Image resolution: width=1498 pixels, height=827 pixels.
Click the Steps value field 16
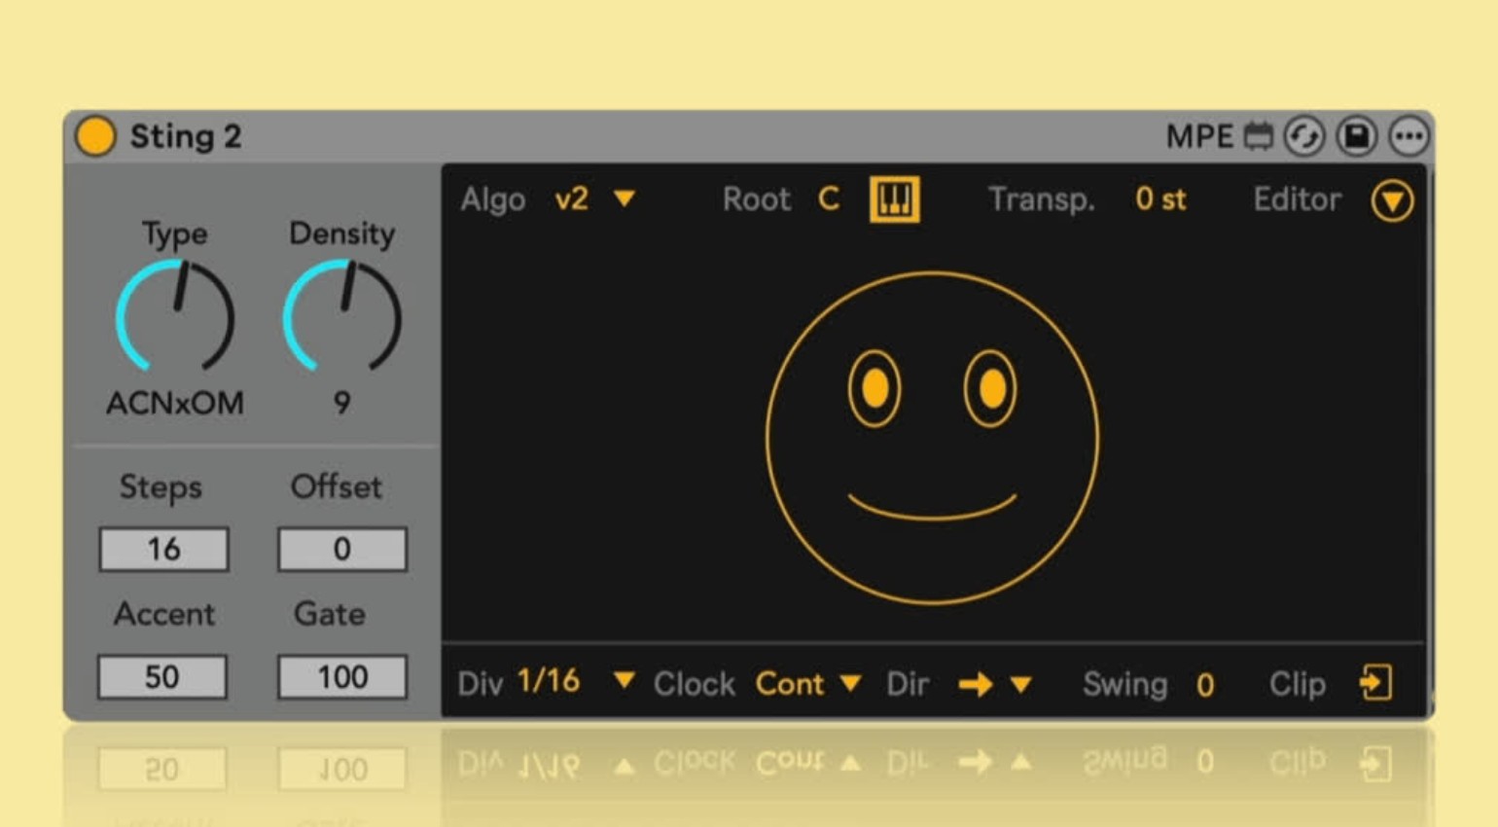[163, 550]
